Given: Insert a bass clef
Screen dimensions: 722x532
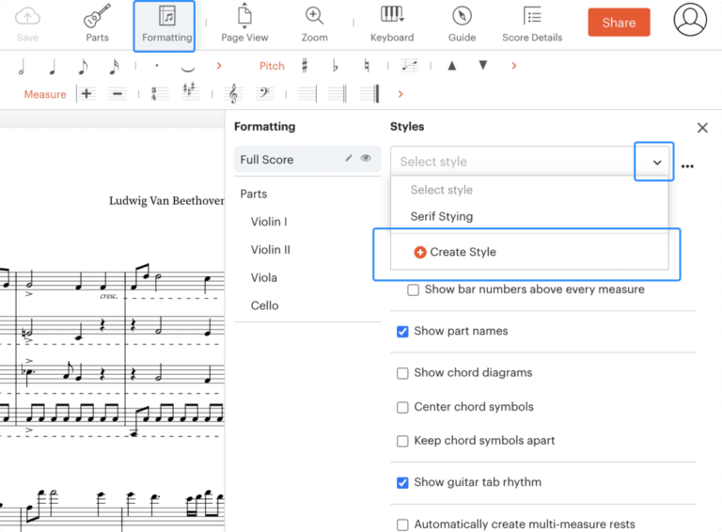Looking at the screenshot, I should [264, 93].
